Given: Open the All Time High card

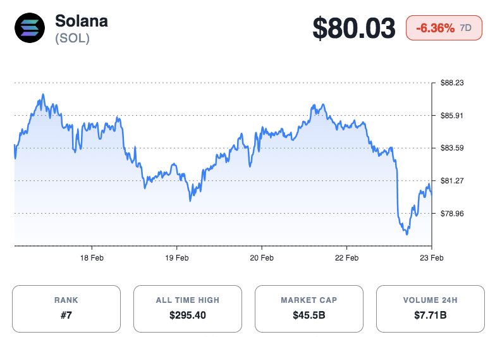Looking at the screenshot, I should [188, 309].
